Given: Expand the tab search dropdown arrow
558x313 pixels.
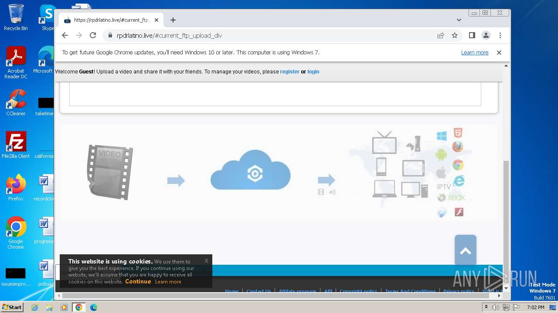Looking at the screenshot, I should [459, 20].
